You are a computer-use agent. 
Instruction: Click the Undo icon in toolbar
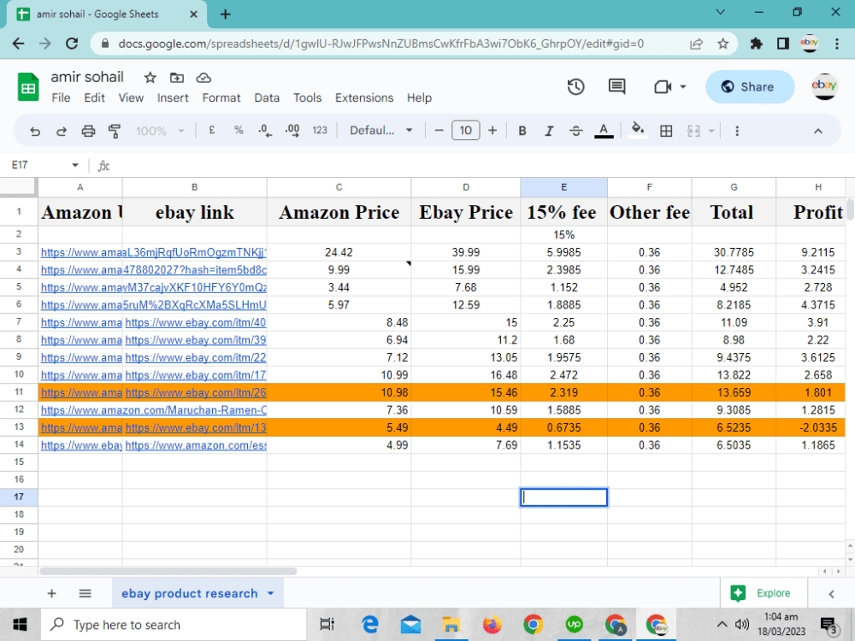pyautogui.click(x=35, y=131)
